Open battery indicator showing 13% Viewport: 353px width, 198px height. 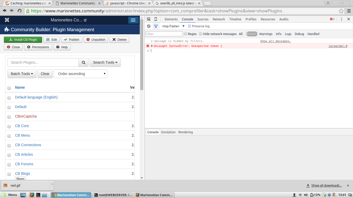pos(315,195)
